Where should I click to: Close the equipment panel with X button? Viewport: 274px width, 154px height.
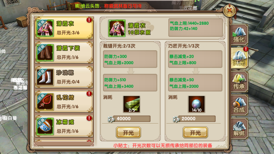230,10
